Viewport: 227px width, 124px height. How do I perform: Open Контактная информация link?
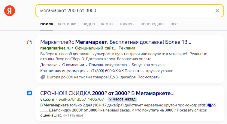[x=63, y=71]
